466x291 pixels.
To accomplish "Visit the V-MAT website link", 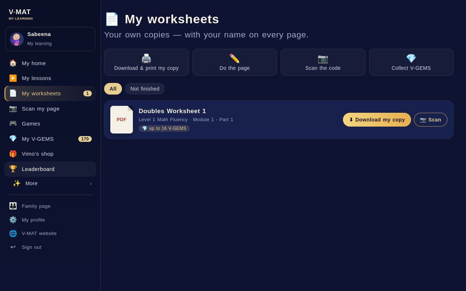I will click(50, 234).
